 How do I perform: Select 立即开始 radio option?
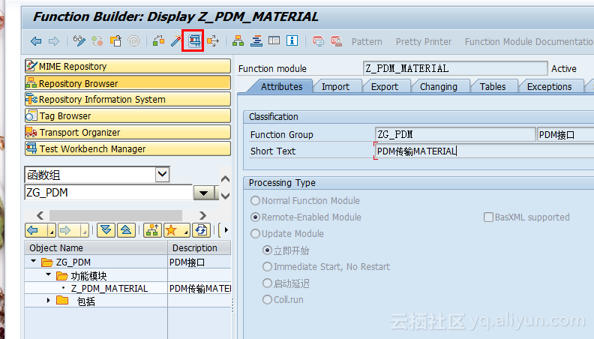pos(268,250)
